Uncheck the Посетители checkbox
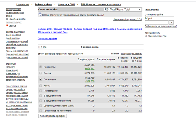 41,79
